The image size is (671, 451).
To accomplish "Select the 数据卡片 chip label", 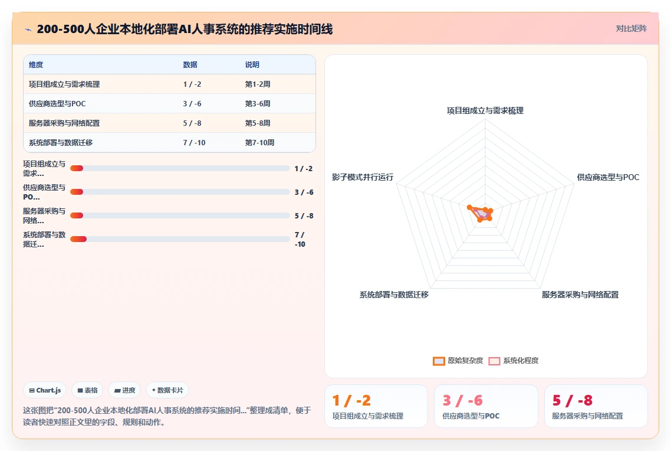I will 170,390.
